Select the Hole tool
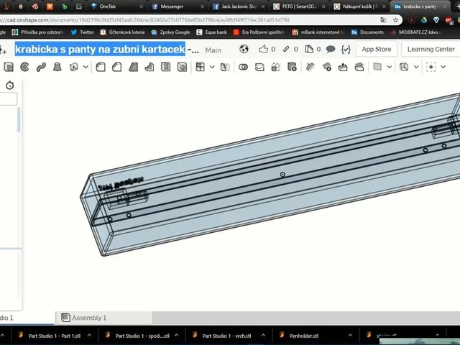This screenshot has height=345, width=460. tap(182, 67)
